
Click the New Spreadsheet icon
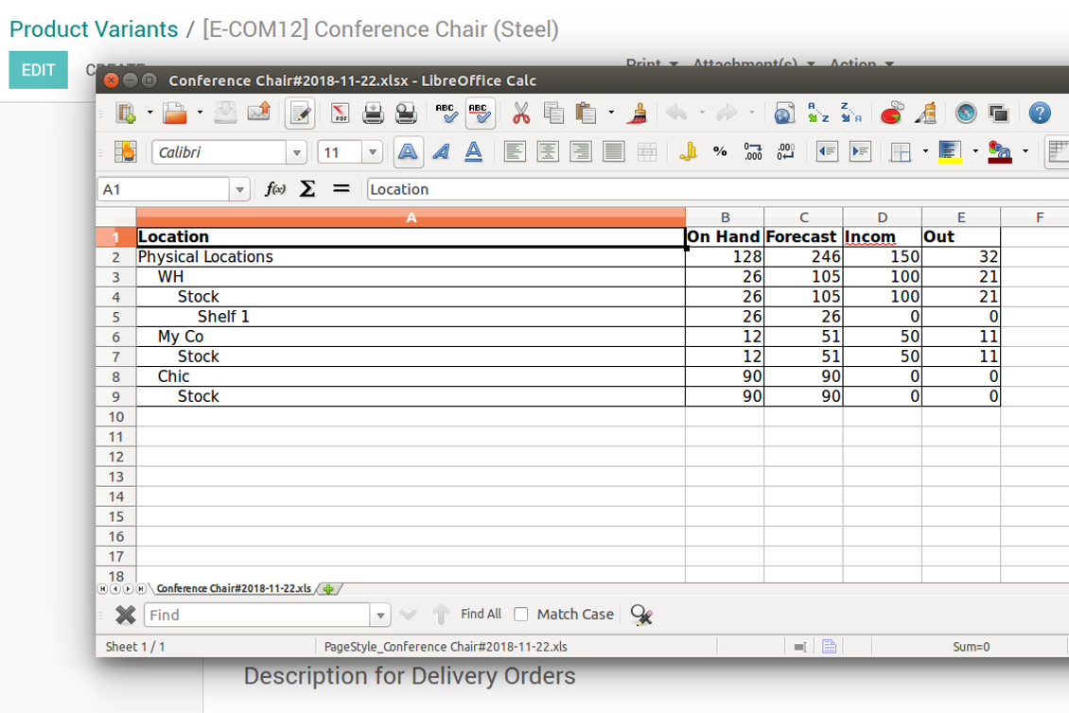[x=126, y=113]
